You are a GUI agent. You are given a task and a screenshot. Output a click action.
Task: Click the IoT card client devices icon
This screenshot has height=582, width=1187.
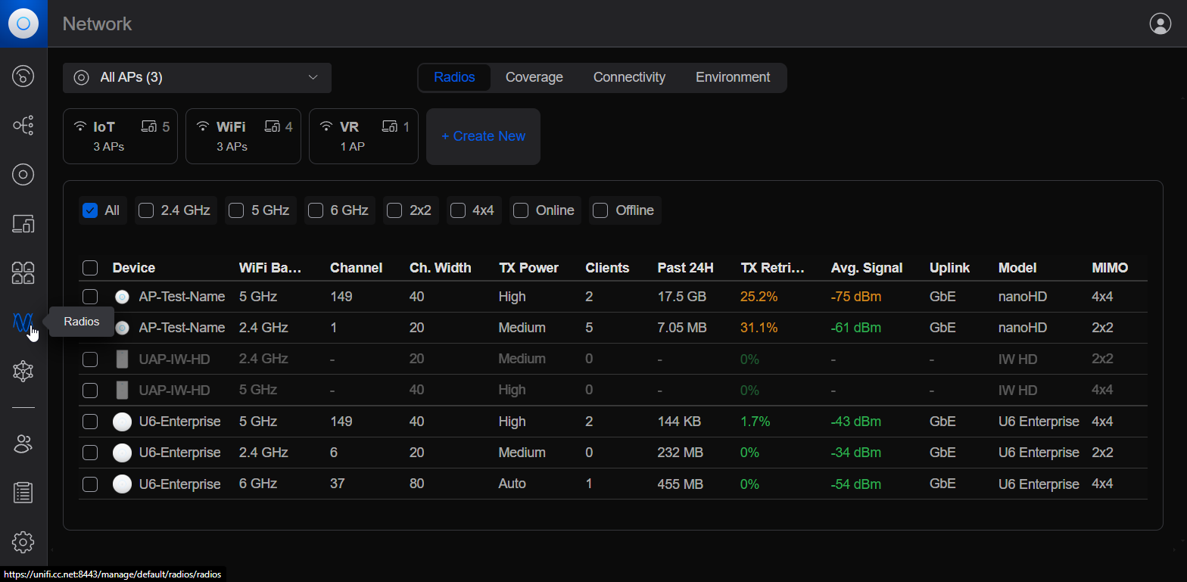pos(149,126)
